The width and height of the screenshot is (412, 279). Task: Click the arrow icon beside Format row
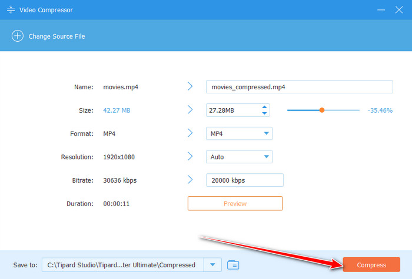[190, 133]
